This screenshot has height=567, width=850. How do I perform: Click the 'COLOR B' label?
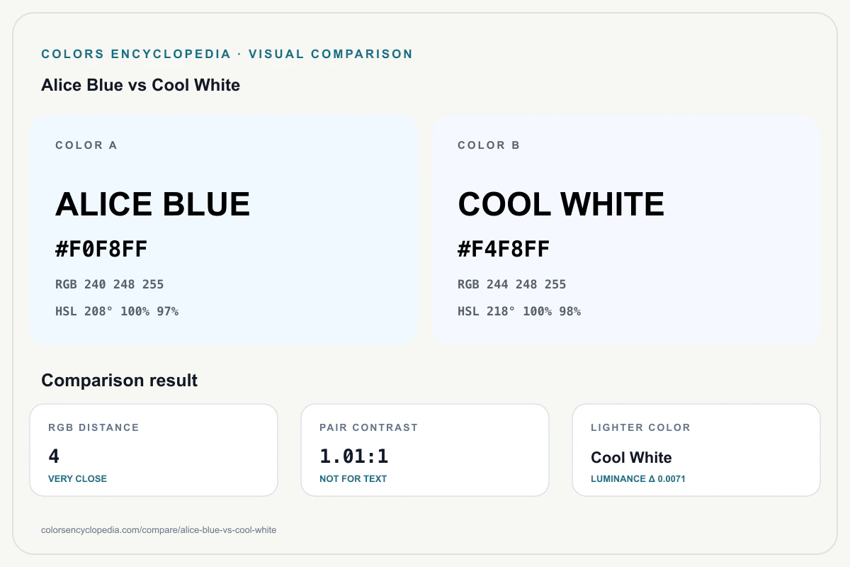pos(489,145)
